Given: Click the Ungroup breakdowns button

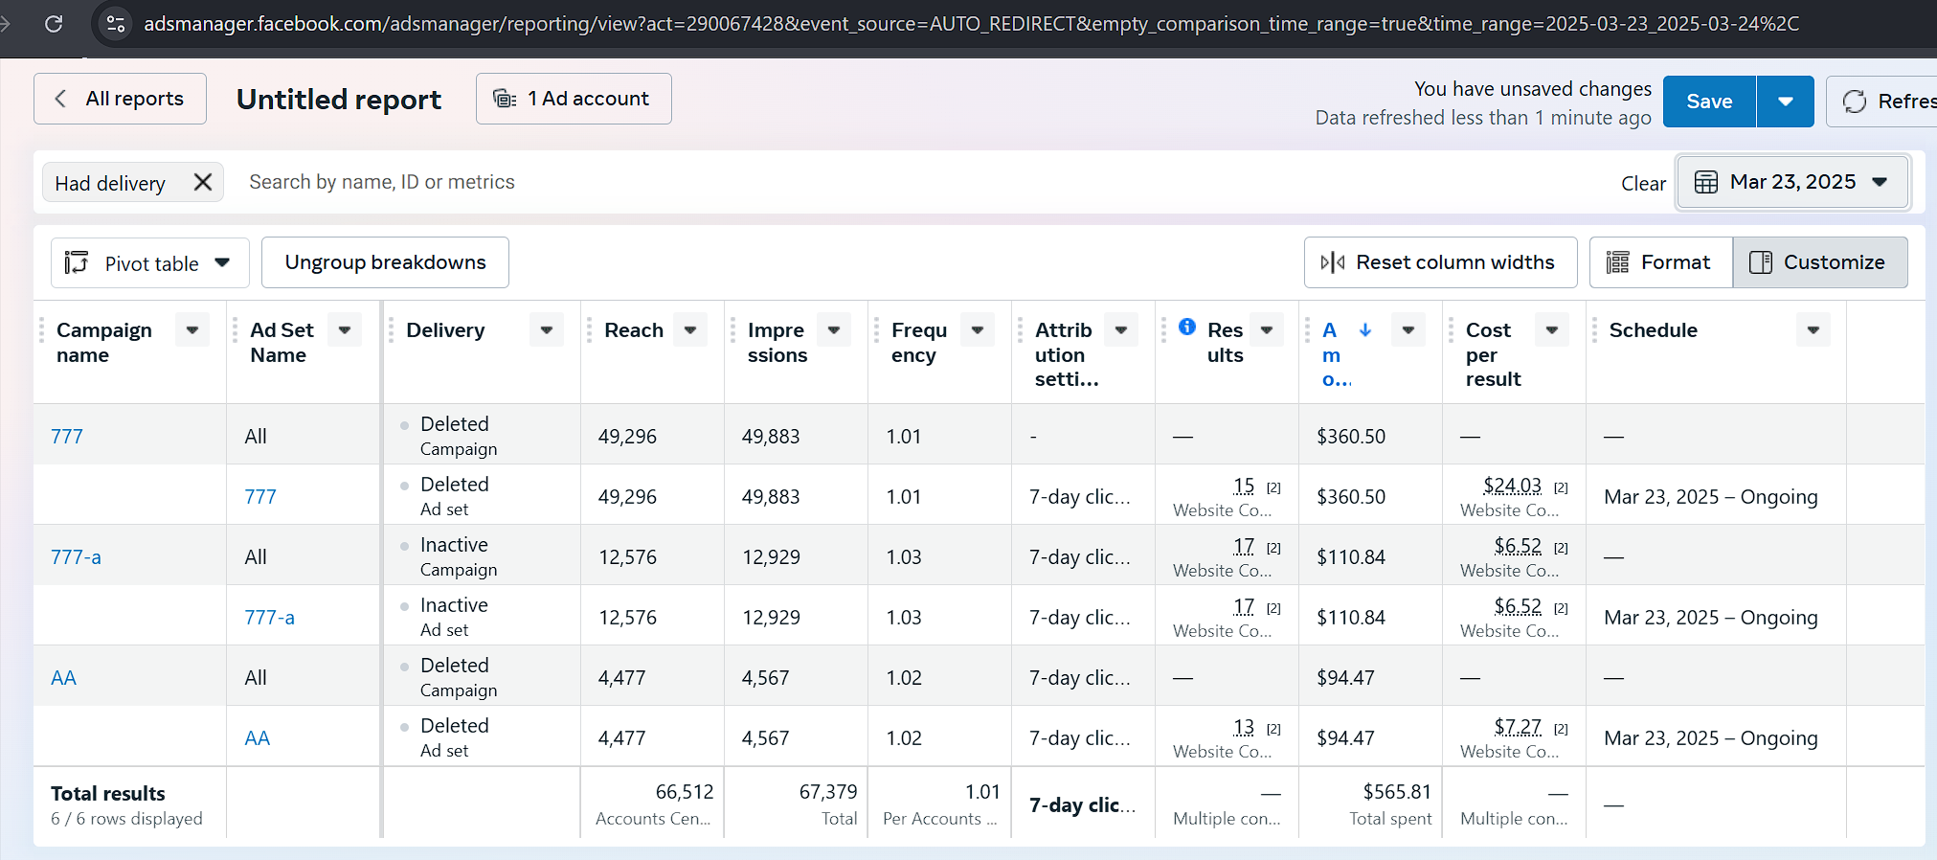Looking at the screenshot, I should point(385,262).
